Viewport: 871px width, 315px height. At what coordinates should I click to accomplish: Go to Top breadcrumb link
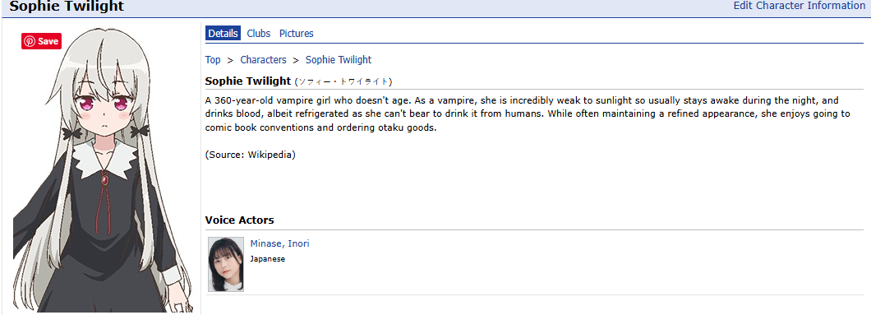[x=213, y=59]
